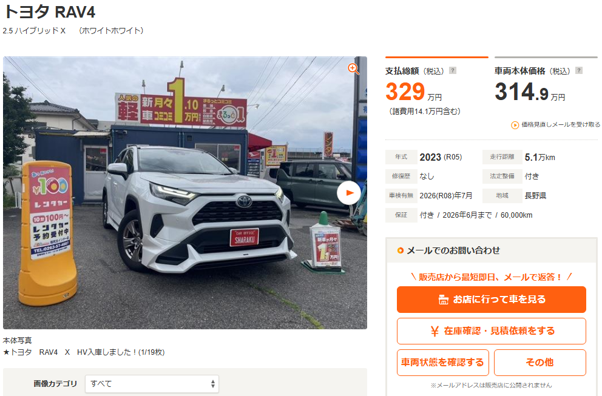Click the orange bullet beside メールでのお問い合わせ
Image resolution: width=602 pixels, height=396 pixels.
[401, 250]
